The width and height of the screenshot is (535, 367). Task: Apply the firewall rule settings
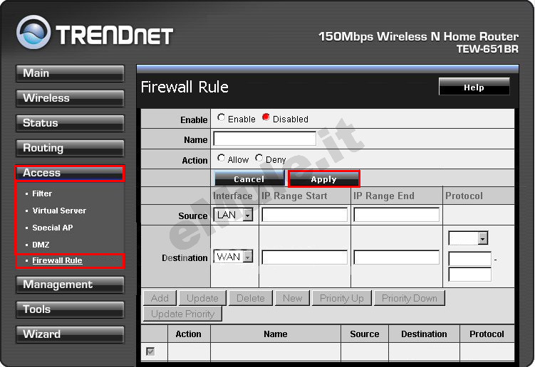click(324, 179)
